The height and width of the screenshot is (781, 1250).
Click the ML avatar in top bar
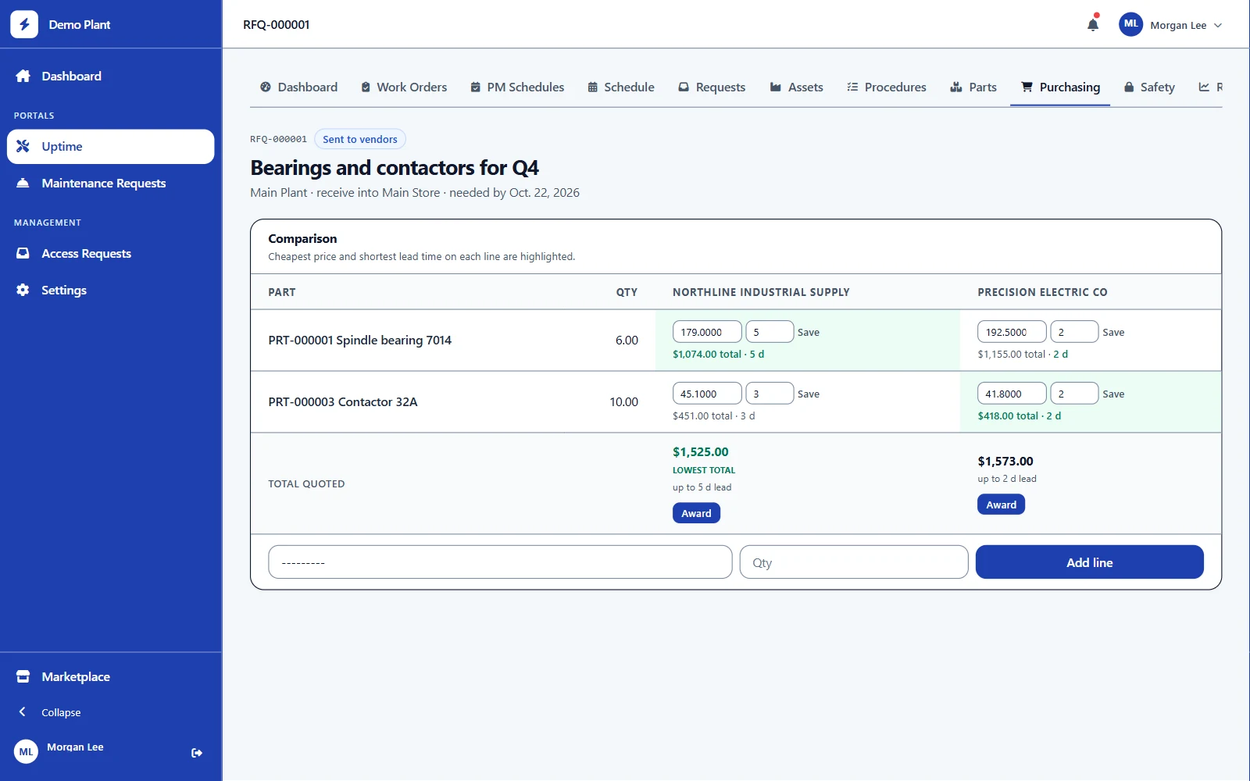click(x=1130, y=24)
